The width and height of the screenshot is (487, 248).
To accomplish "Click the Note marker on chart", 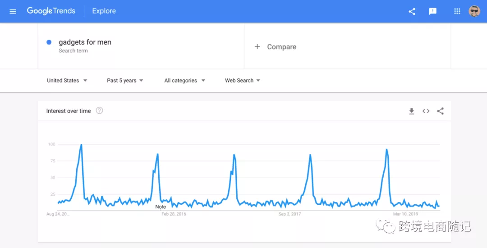I will pos(161,207).
